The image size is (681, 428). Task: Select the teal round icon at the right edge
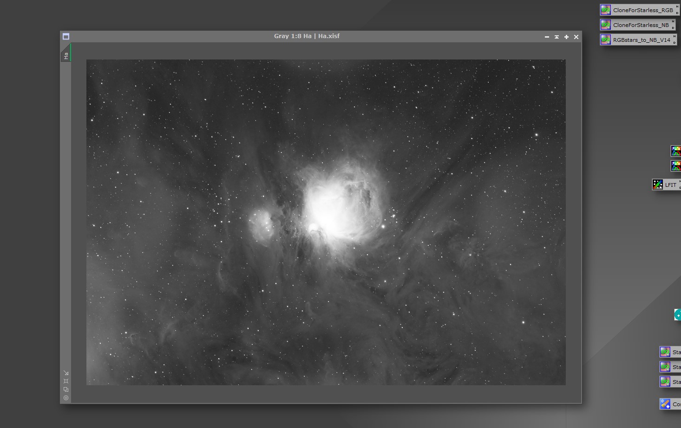click(678, 315)
